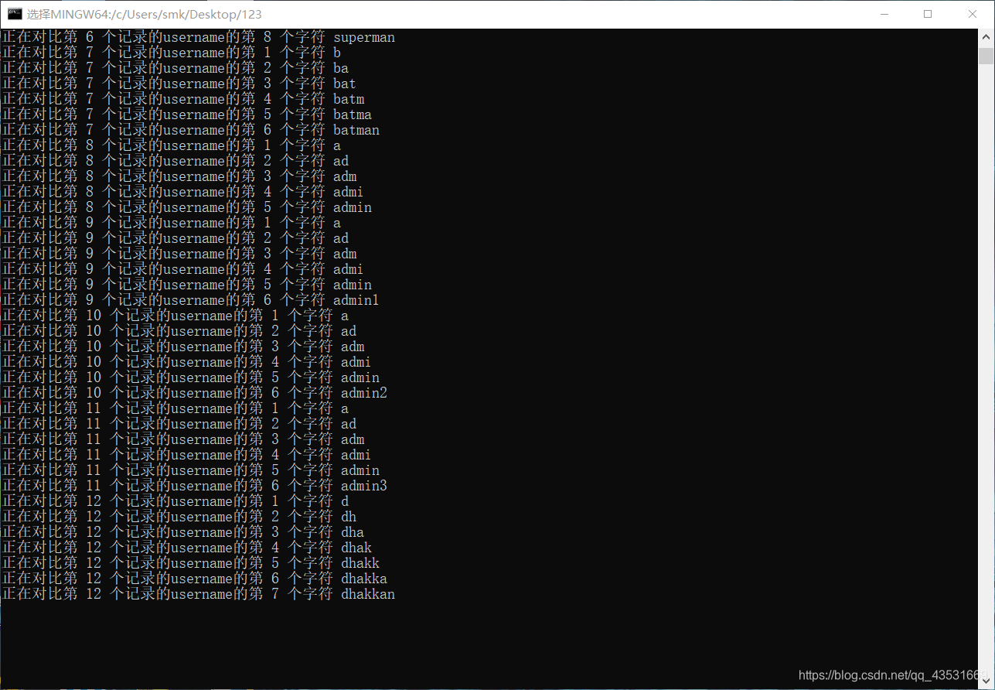Image resolution: width=995 pixels, height=690 pixels.
Task: Click the record 7 line ending 'bat'
Action: (179, 84)
